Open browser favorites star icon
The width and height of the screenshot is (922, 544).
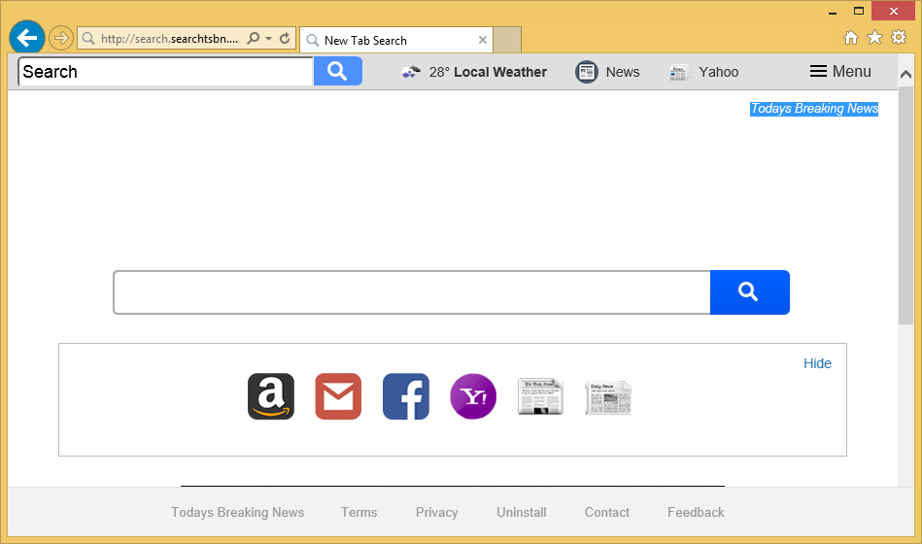click(x=874, y=38)
